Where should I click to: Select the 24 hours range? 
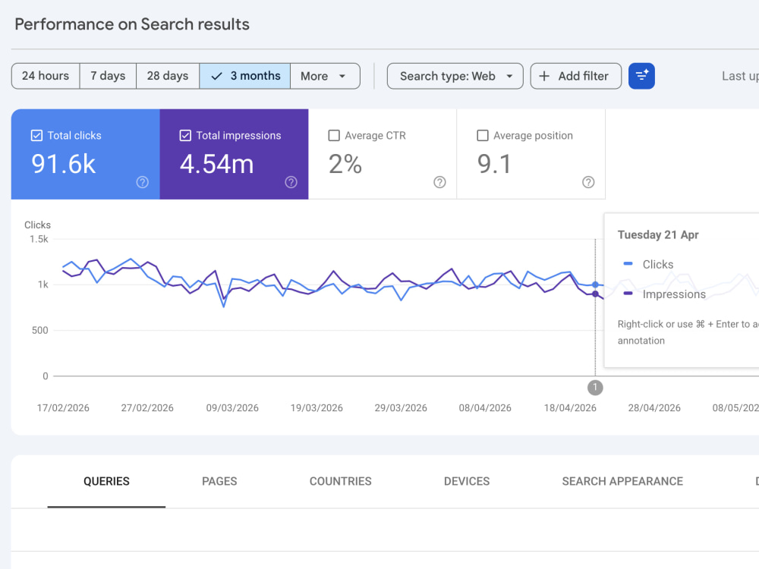pyautogui.click(x=46, y=76)
